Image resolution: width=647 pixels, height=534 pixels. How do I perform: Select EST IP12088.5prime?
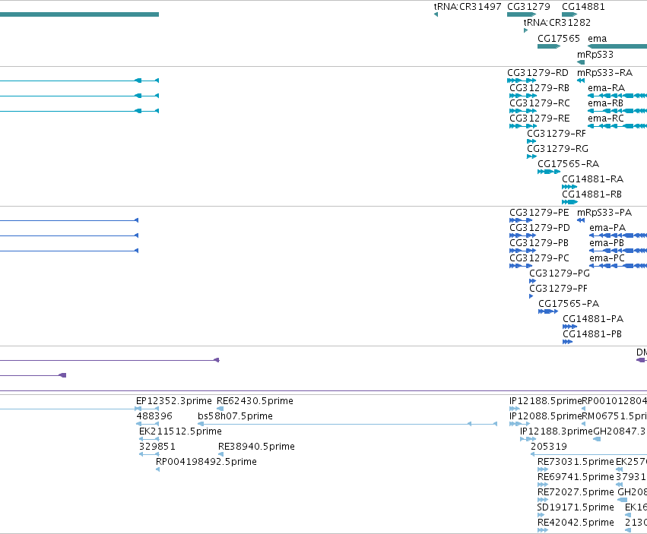coord(545,416)
